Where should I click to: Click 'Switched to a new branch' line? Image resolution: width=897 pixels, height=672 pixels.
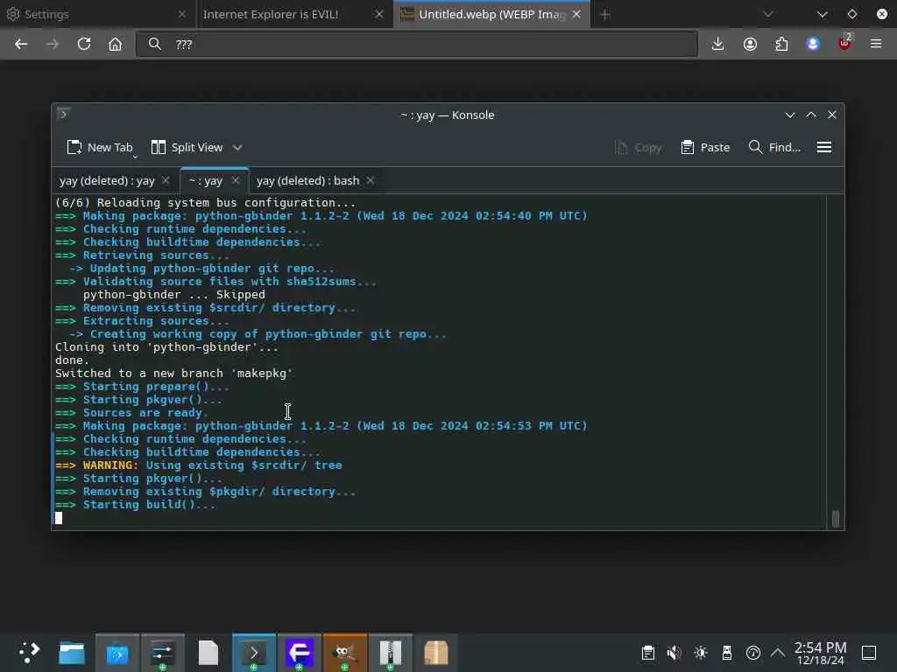tap(174, 373)
